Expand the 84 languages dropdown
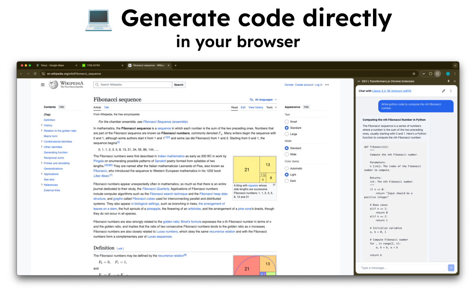Image resolution: width=476 pixels, height=297 pixels. click(263, 99)
